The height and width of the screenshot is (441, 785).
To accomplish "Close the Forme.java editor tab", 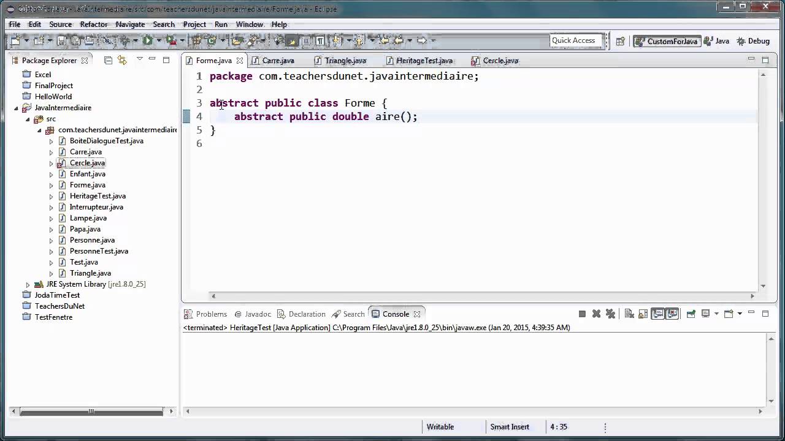I will coord(240,60).
